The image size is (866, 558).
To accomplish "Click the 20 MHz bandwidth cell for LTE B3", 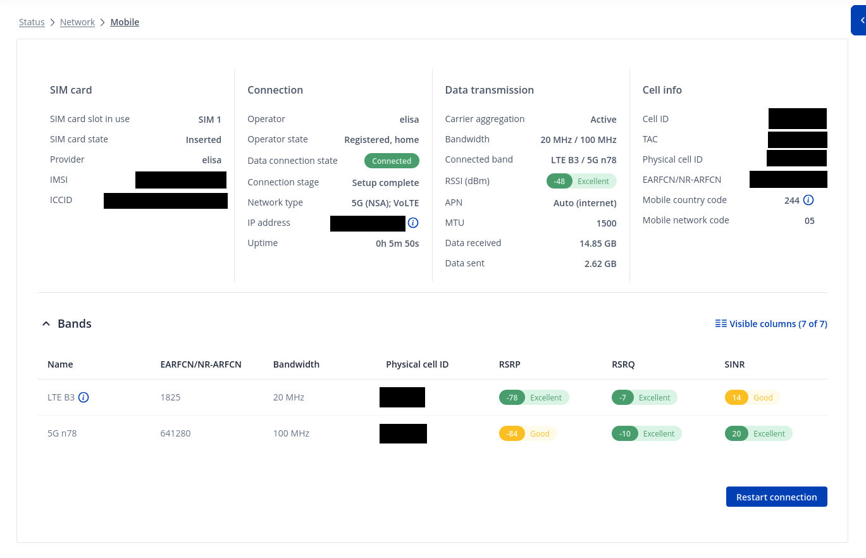I will (288, 397).
